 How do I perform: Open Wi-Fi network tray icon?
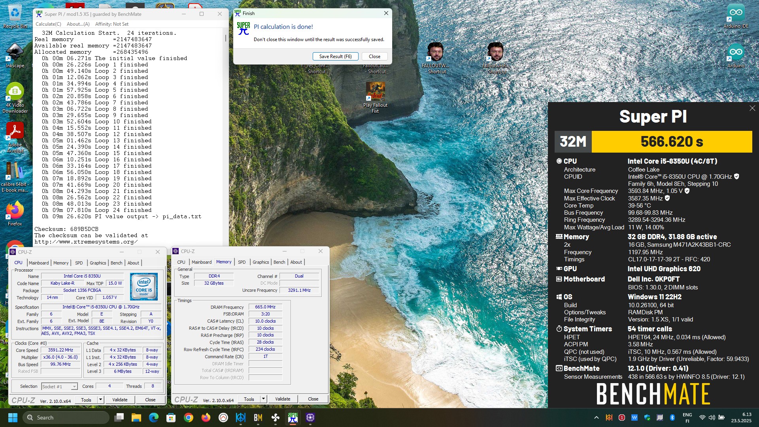click(702, 418)
